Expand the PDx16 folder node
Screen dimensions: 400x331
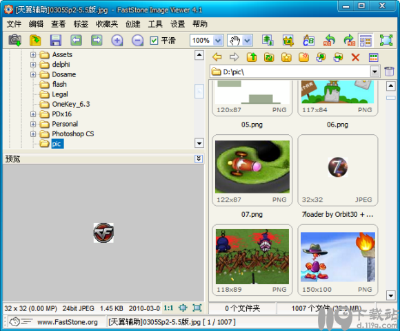[33, 114]
